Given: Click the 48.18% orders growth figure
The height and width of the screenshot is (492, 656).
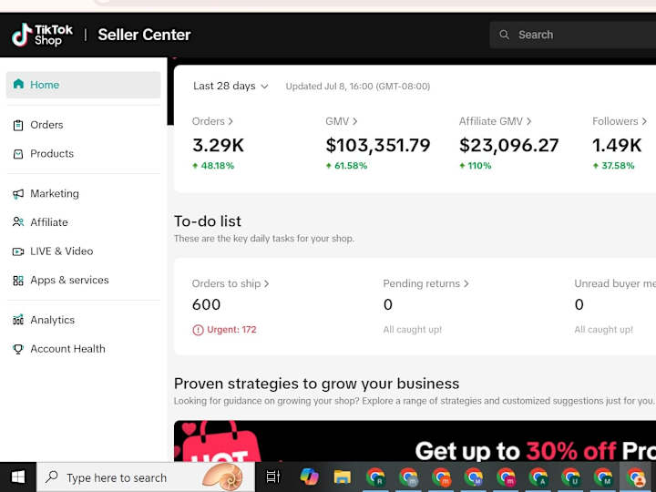Looking at the screenshot, I should [217, 166].
